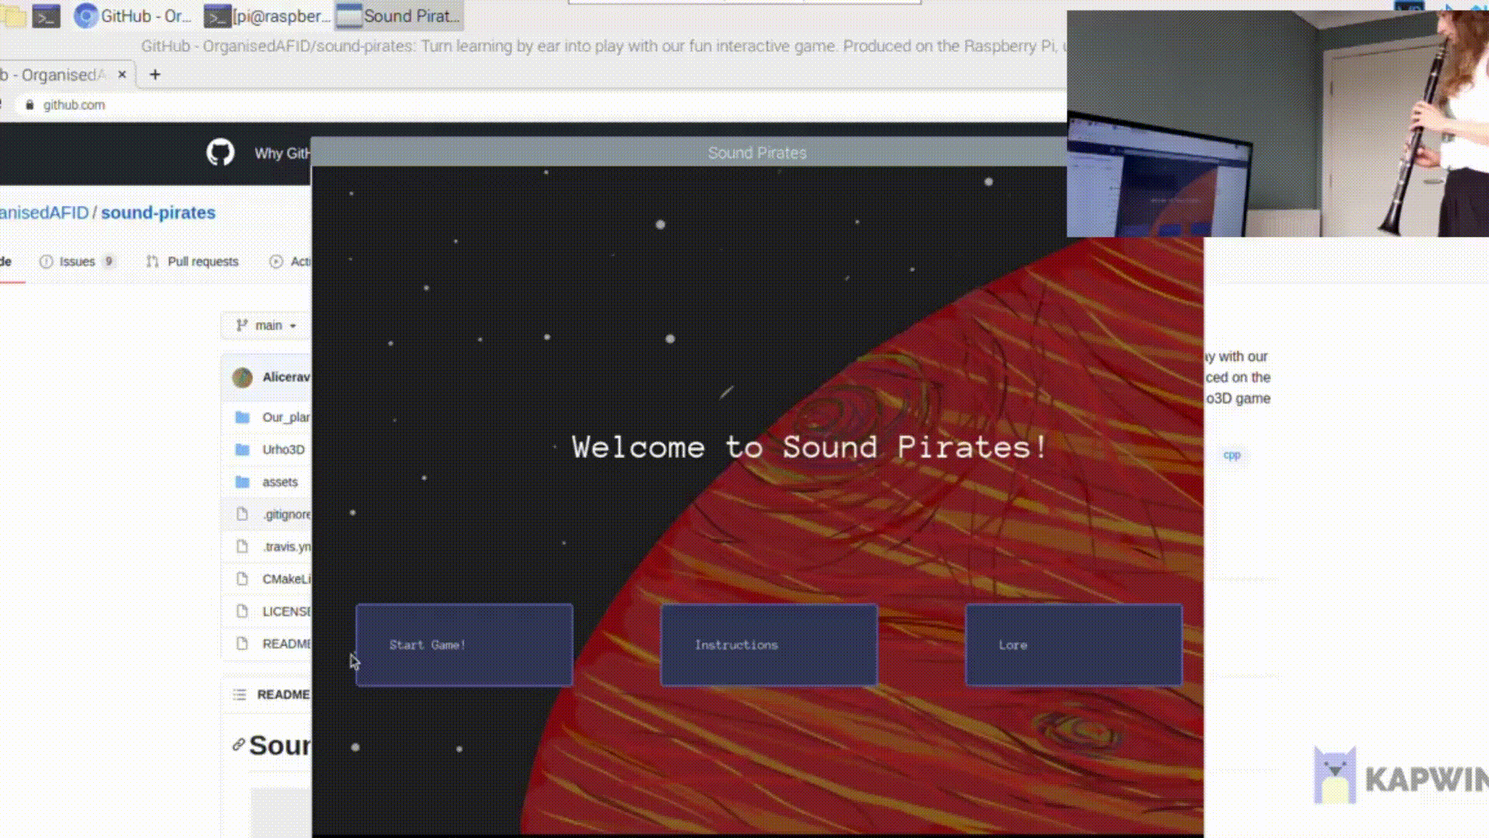Open the main branch dropdown
The width and height of the screenshot is (1489, 838).
[266, 326]
